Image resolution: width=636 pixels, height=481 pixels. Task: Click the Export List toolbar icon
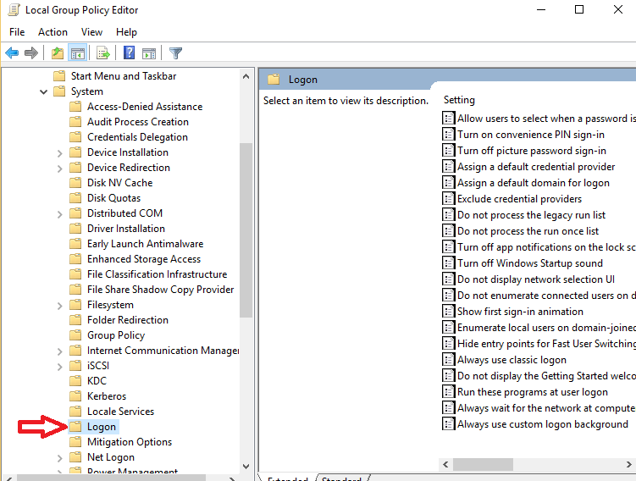pyautogui.click(x=103, y=53)
